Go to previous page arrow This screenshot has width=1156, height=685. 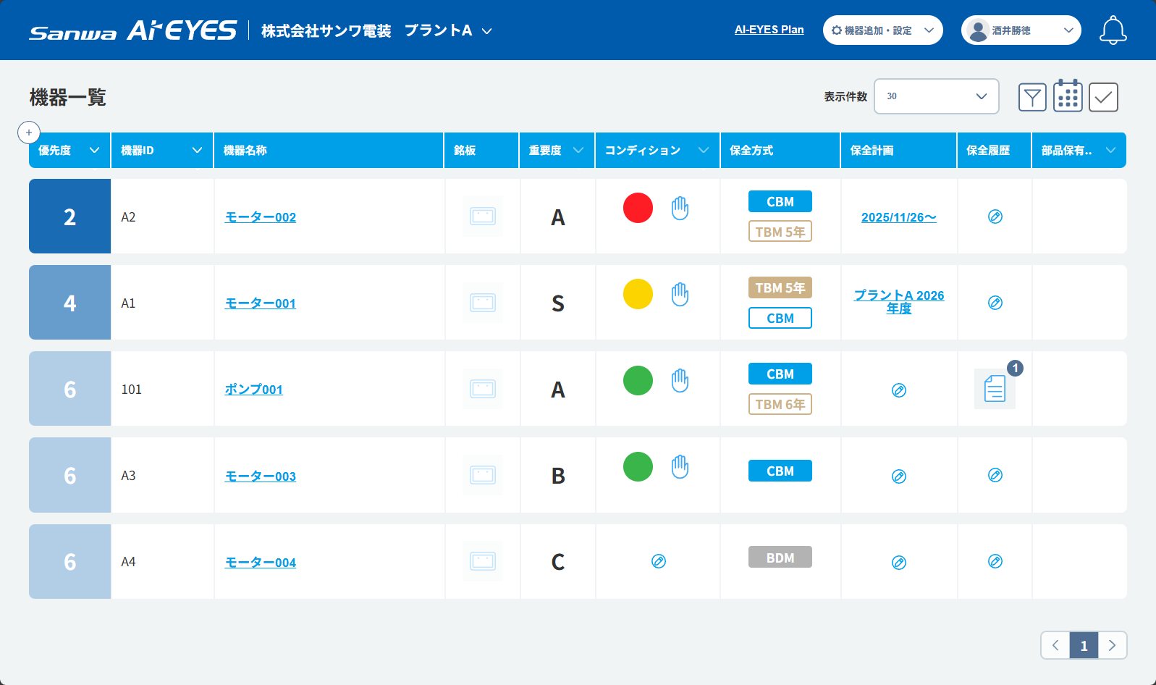[x=1055, y=645]
